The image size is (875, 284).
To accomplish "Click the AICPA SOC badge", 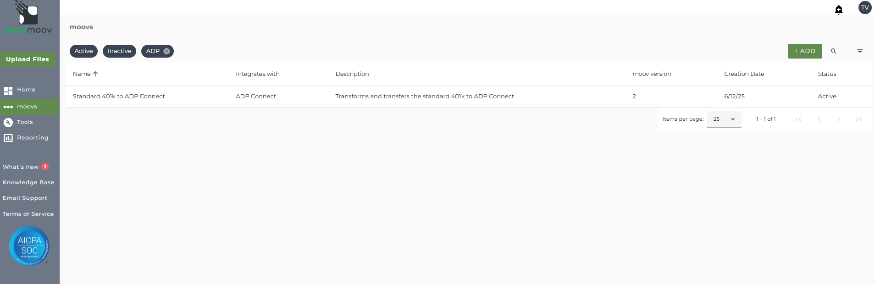I will 29,246.
